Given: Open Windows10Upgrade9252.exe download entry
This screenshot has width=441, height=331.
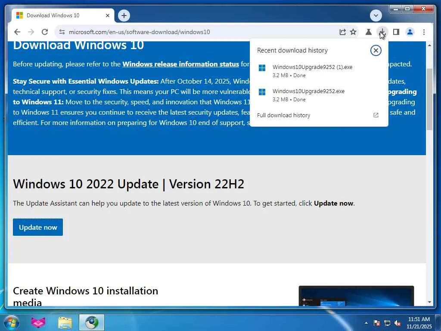Looking at the screenshot, I should pos(319,95).
